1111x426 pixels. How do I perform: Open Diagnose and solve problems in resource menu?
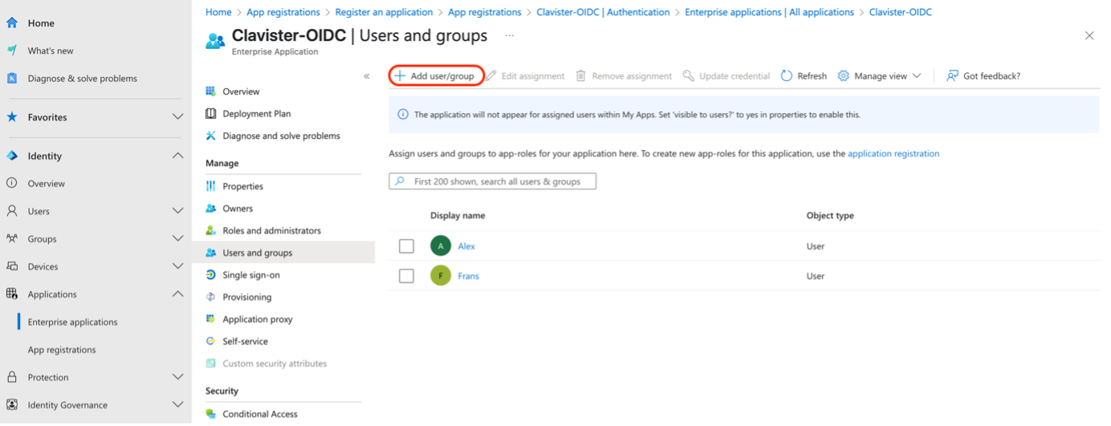coord(281,136)
